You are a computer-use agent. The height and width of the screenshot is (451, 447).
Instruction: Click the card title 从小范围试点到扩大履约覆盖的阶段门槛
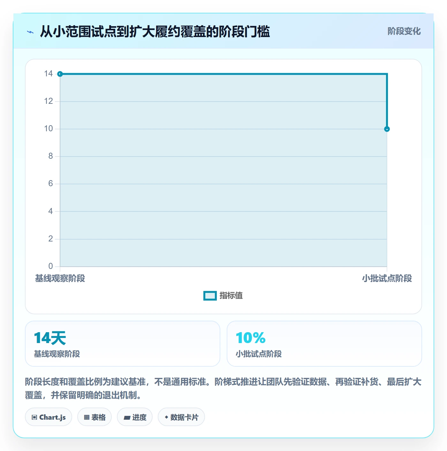(155, 32)
